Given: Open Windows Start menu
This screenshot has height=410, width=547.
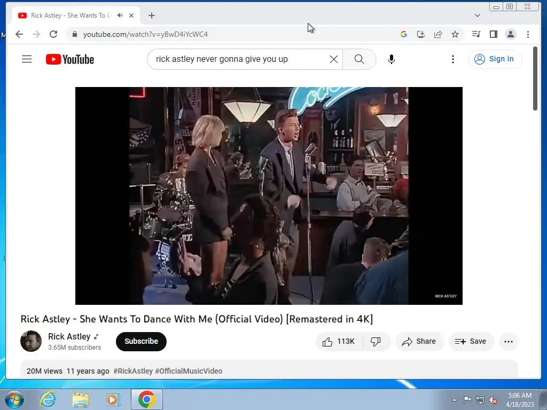Looking at the screenshot, I should (x=14, y=399).
